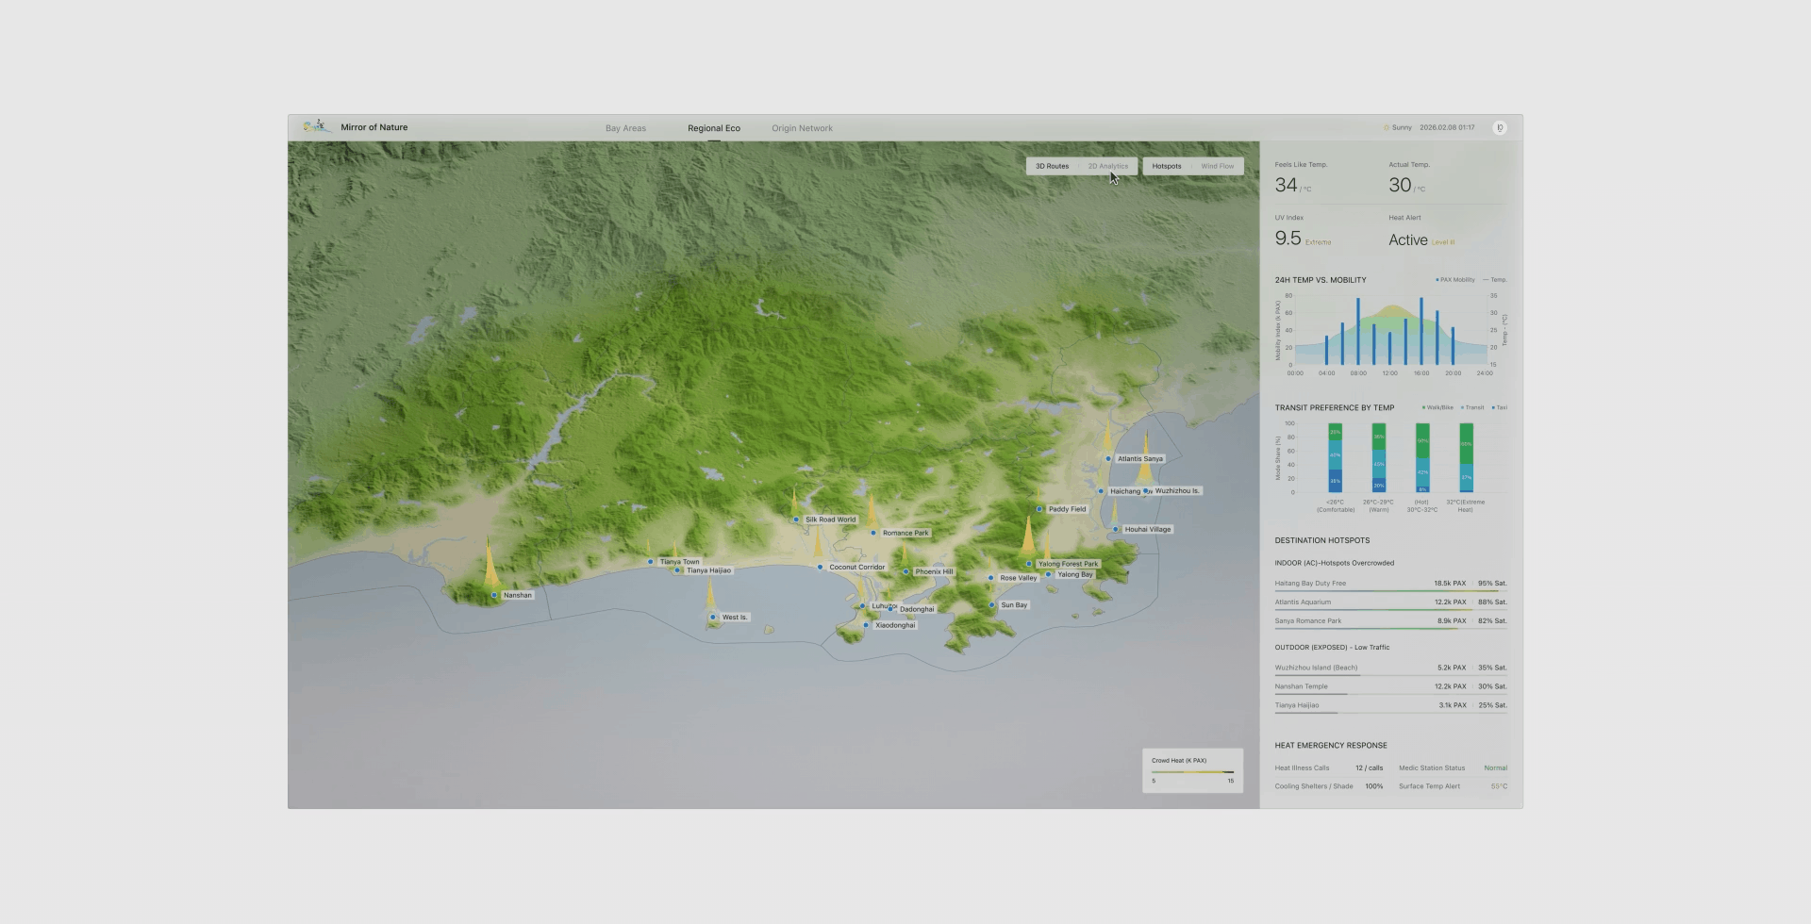This screenshot has width=1811, height=924.
Task: Toggle Taxi series in transit legend
Action: (x=1500, y=408)
